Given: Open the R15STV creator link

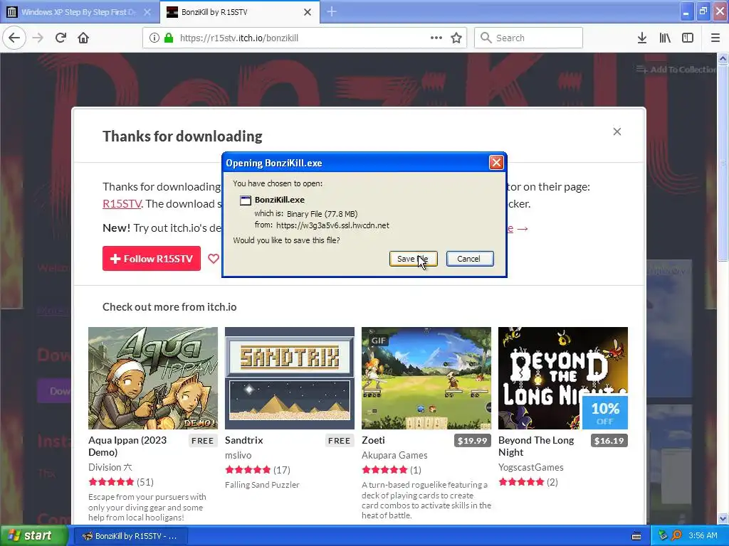Looking at the screenshot, I should pos(122,204).
